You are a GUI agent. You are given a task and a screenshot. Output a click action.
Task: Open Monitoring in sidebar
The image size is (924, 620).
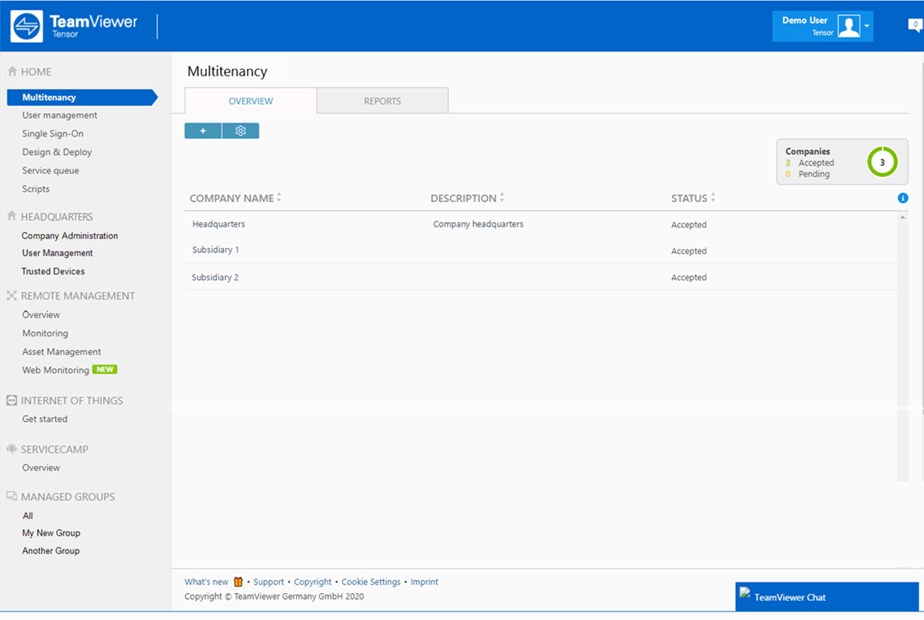[45, 333]
